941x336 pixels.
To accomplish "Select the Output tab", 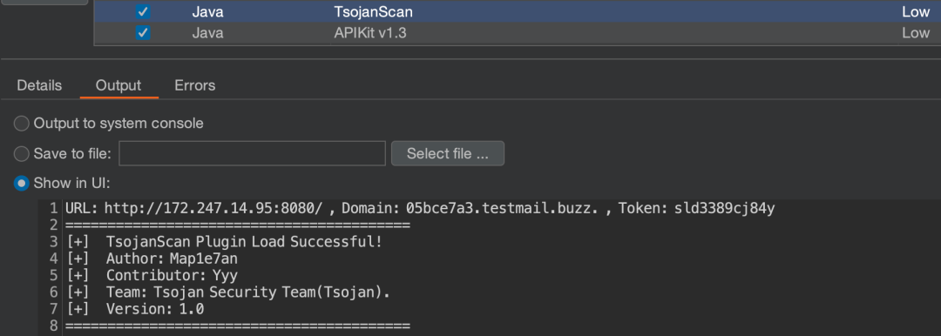I will [118, 85].
